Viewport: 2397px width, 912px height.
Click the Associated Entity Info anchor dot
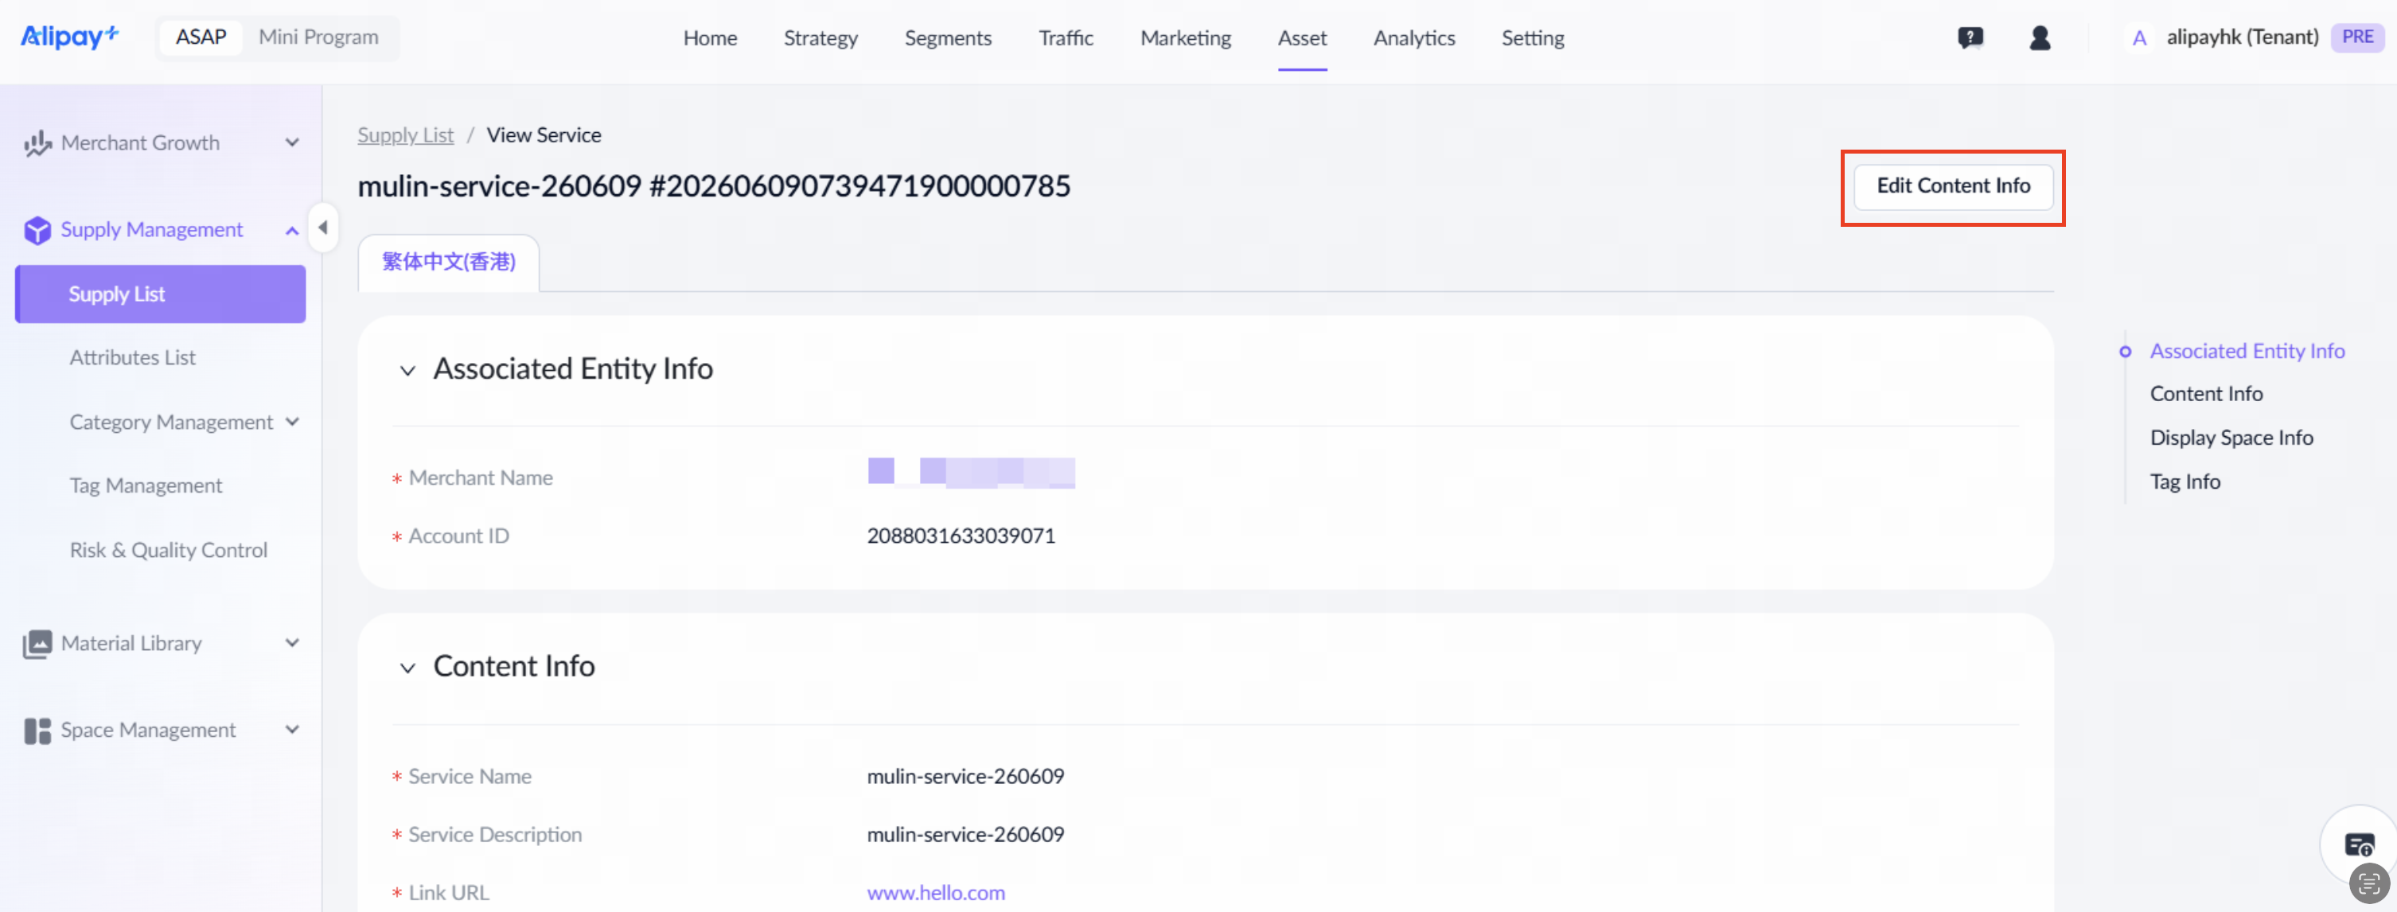[x=2126, y=352]
